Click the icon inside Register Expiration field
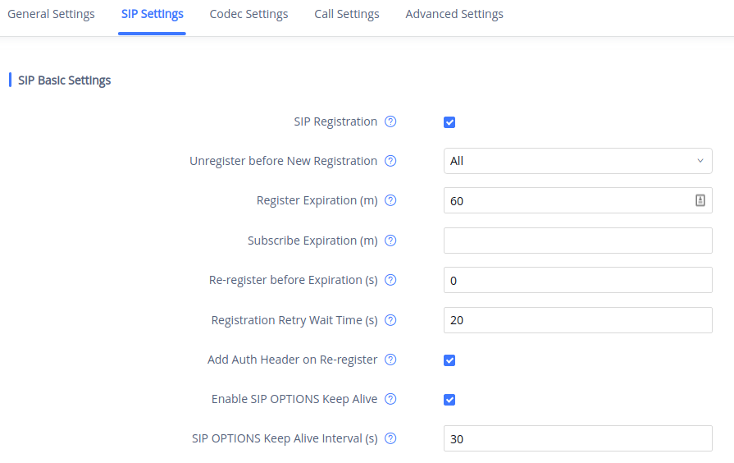The width and height of the screenshot is (734, 463). [x=700, y=200]
